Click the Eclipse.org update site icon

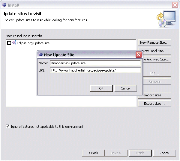pyautogui.click(x=14, y=43)
